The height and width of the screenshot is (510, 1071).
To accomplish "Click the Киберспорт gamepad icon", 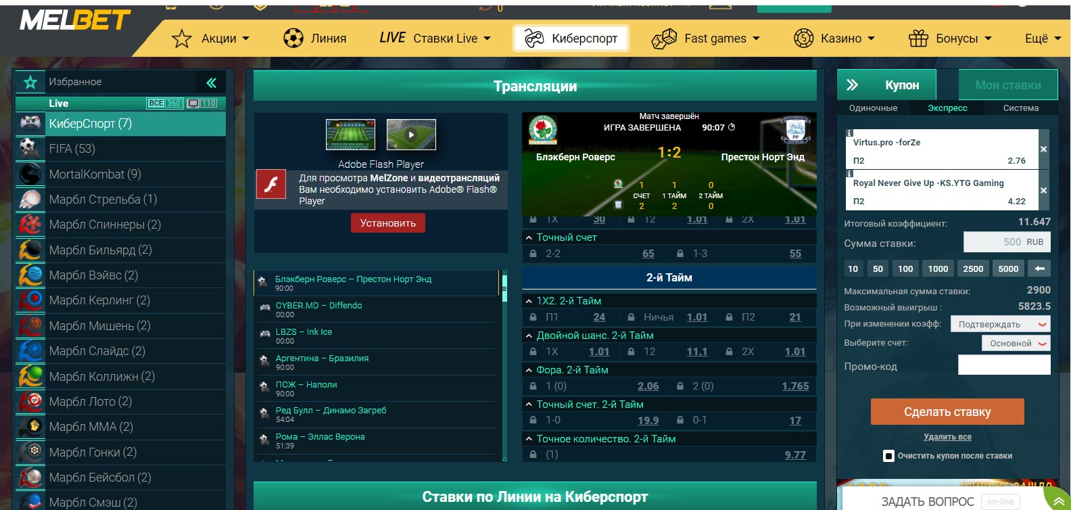I will (534, 39).
